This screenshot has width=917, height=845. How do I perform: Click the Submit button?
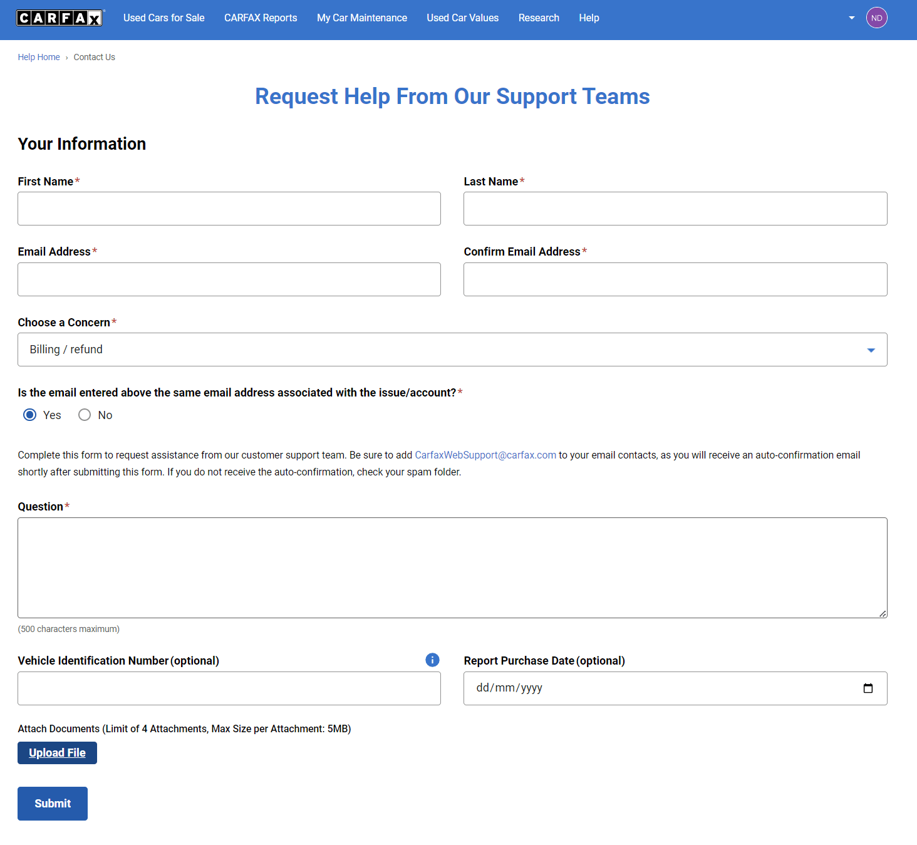point(52,803)
